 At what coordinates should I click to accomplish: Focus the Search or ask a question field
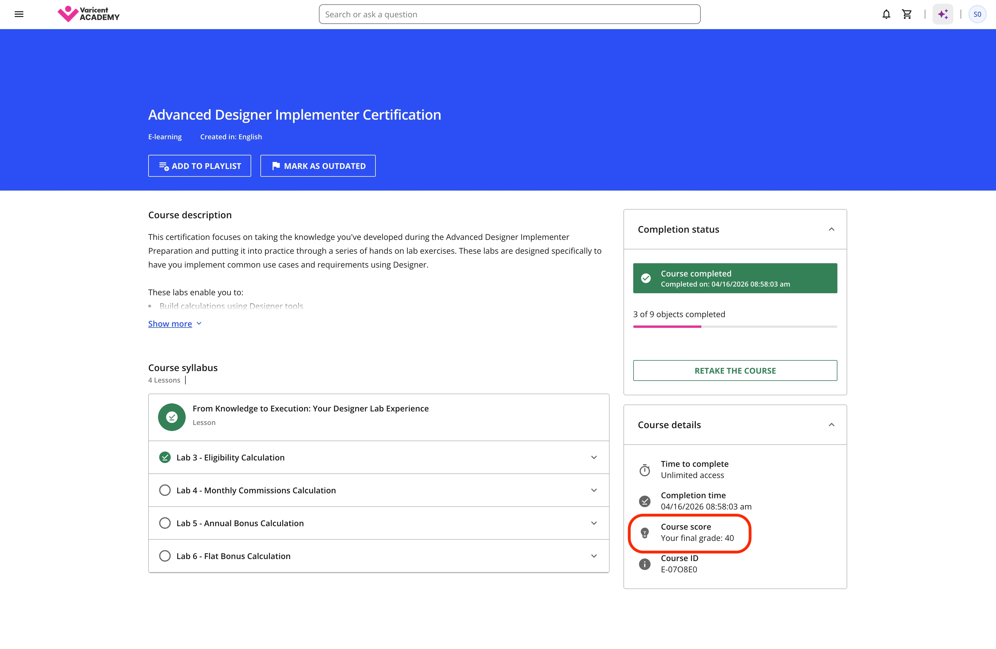(509, 14)
